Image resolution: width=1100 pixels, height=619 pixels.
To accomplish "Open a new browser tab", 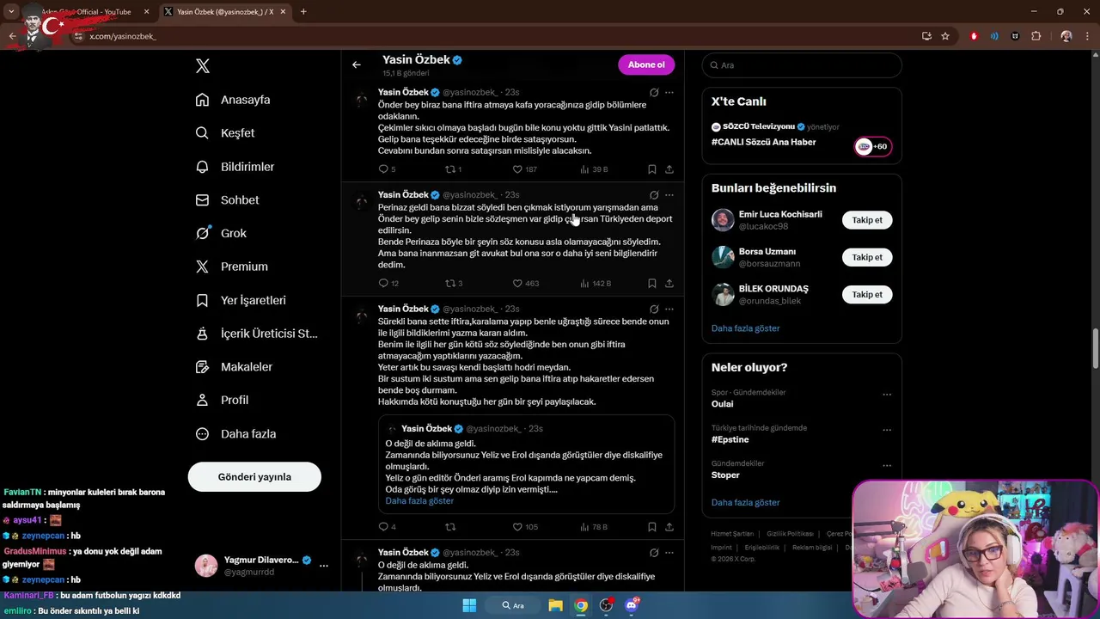I will tap(303, 12).
